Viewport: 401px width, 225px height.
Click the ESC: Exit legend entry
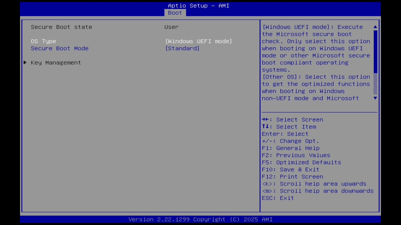point(278,198)
